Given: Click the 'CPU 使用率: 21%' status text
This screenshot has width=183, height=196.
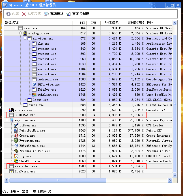Looking at the screenshot, I should point(15,191).
